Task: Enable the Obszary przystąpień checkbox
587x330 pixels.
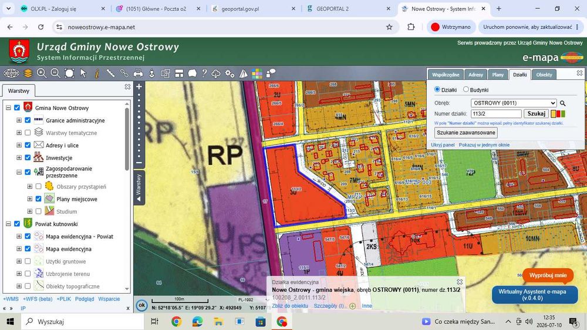Action: click(x=39, y=186)
